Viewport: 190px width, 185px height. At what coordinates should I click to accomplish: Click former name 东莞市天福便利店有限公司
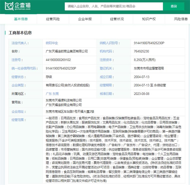(63, 100)
